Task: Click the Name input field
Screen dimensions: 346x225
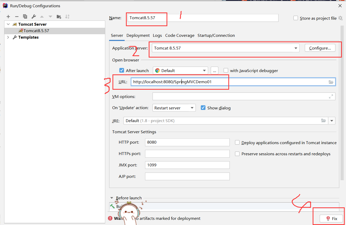Action: click(x=203, y=18)
